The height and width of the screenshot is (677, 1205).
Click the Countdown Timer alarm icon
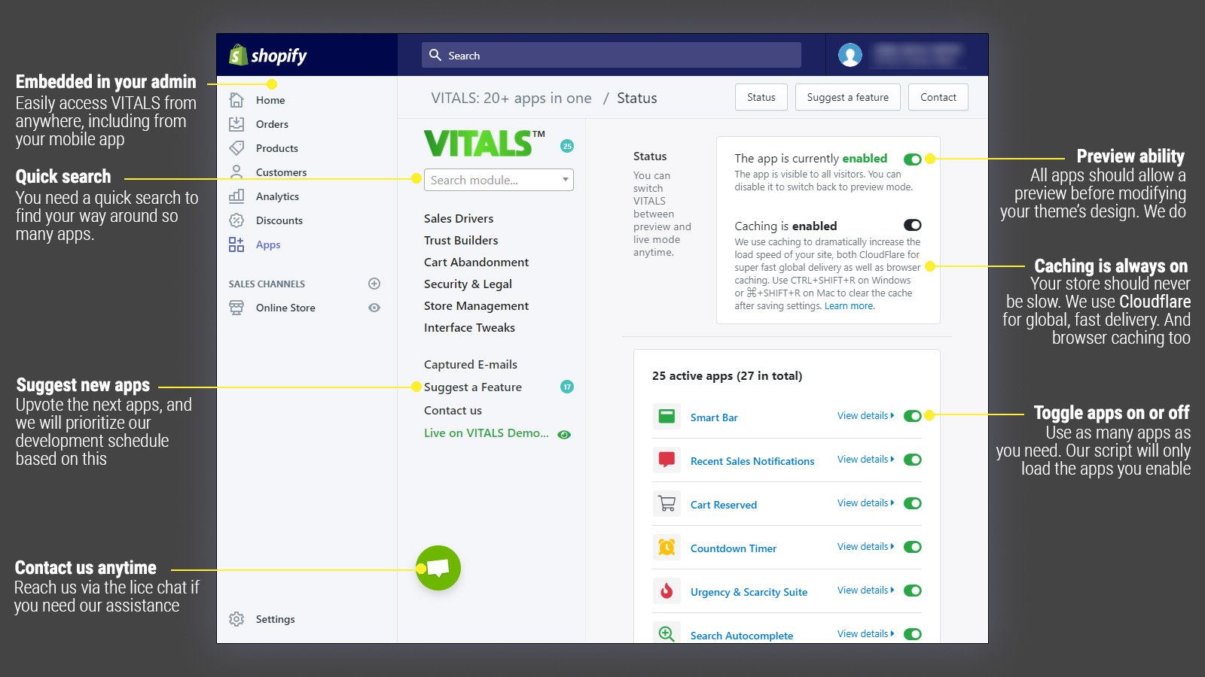(x=667, y=547)
